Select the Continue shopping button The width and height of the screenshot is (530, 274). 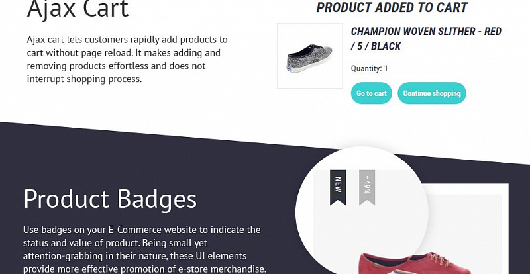point(432,93)
